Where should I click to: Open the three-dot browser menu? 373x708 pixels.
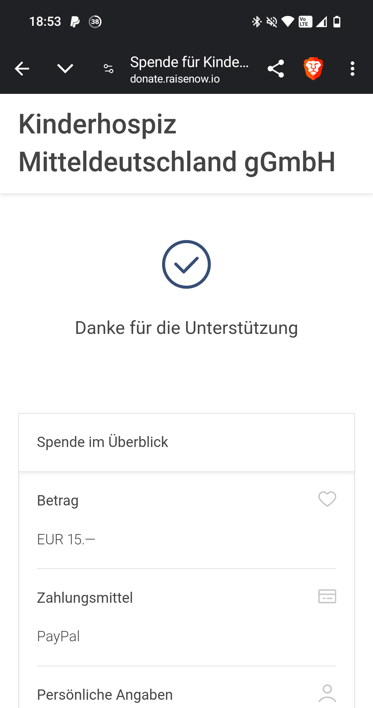(x=352, y=69)
